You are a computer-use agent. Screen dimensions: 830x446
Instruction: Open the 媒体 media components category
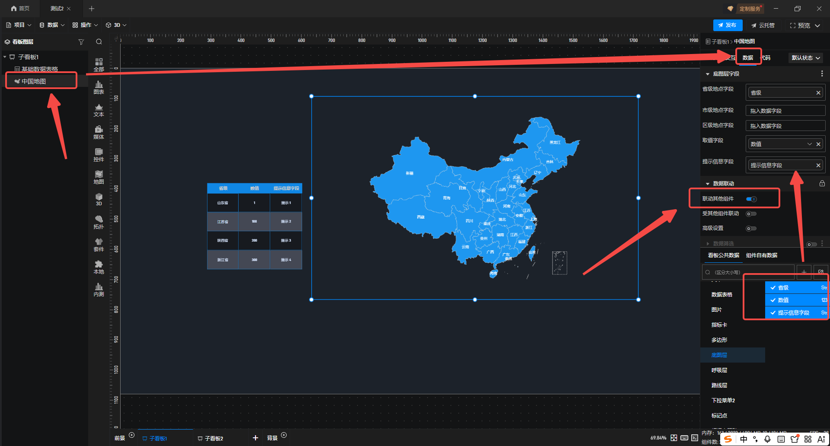point(99,132)
